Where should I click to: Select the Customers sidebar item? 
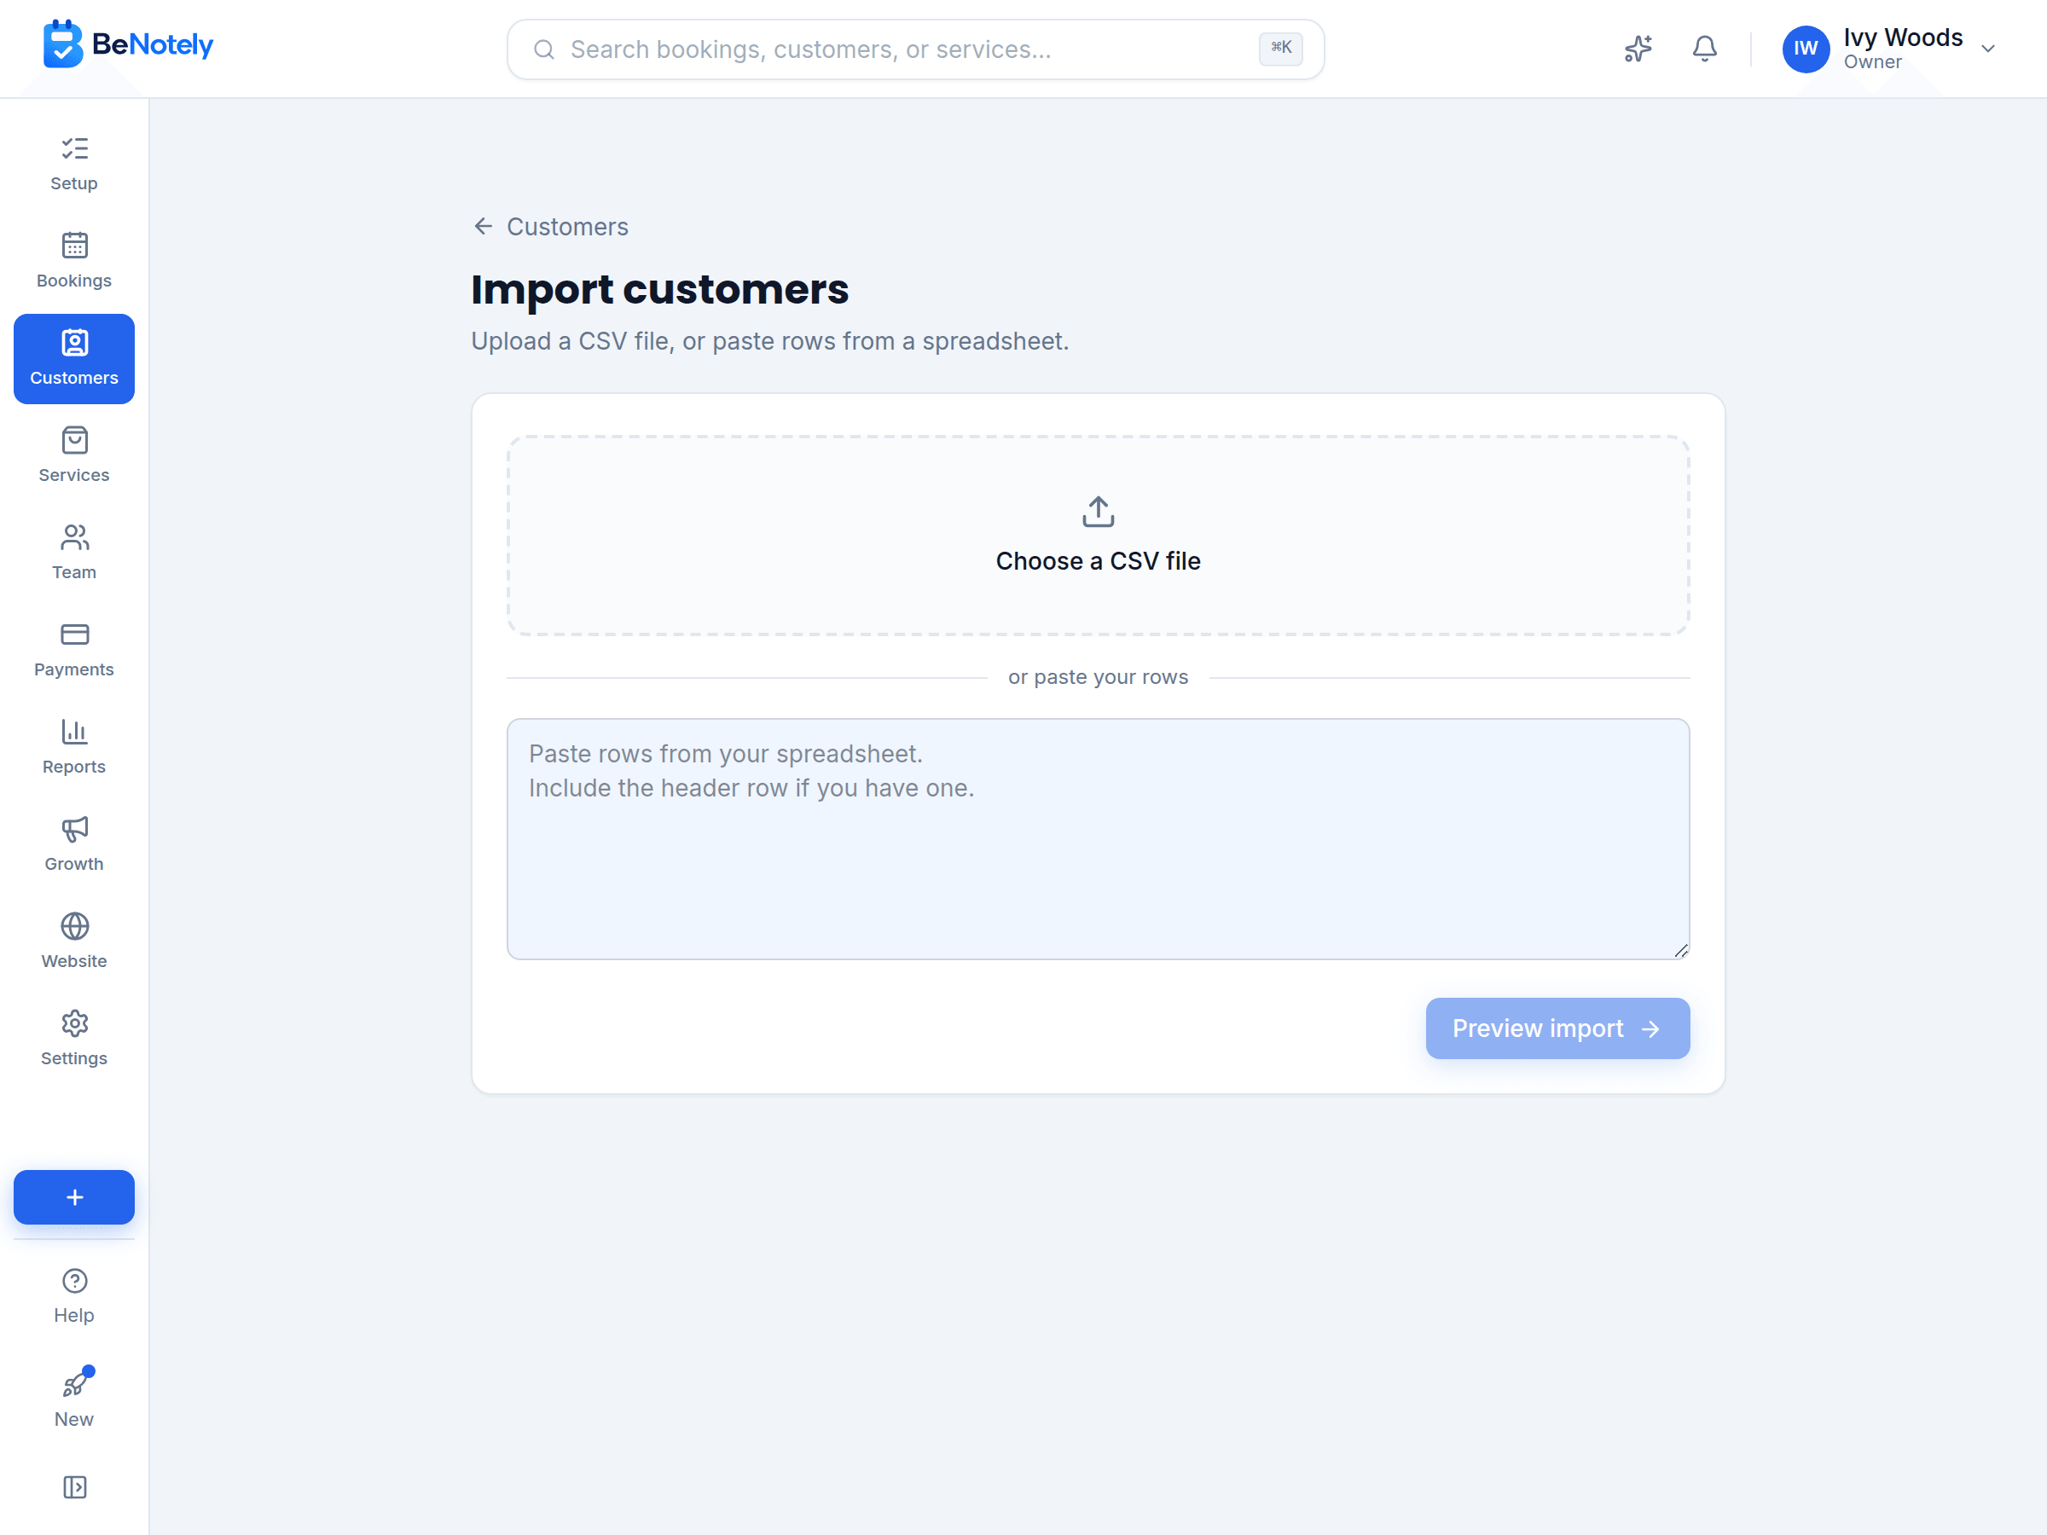(74, 358)
